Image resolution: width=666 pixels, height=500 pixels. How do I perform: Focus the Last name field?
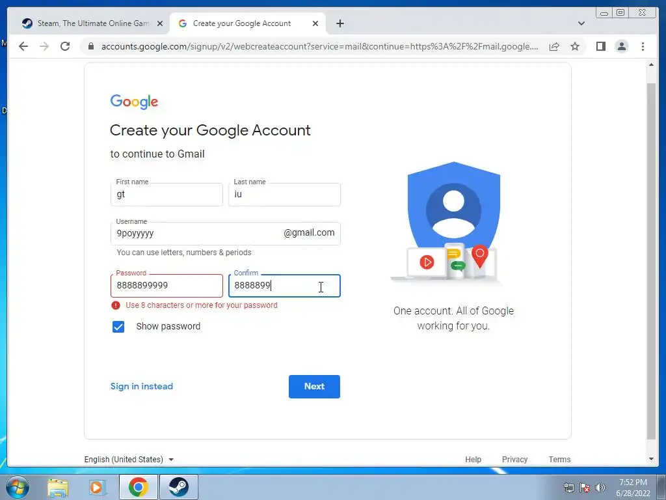click(284, 195)
